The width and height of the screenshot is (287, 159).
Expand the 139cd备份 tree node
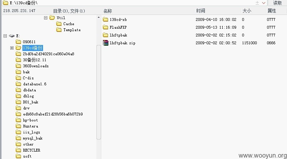coord(12,48)
